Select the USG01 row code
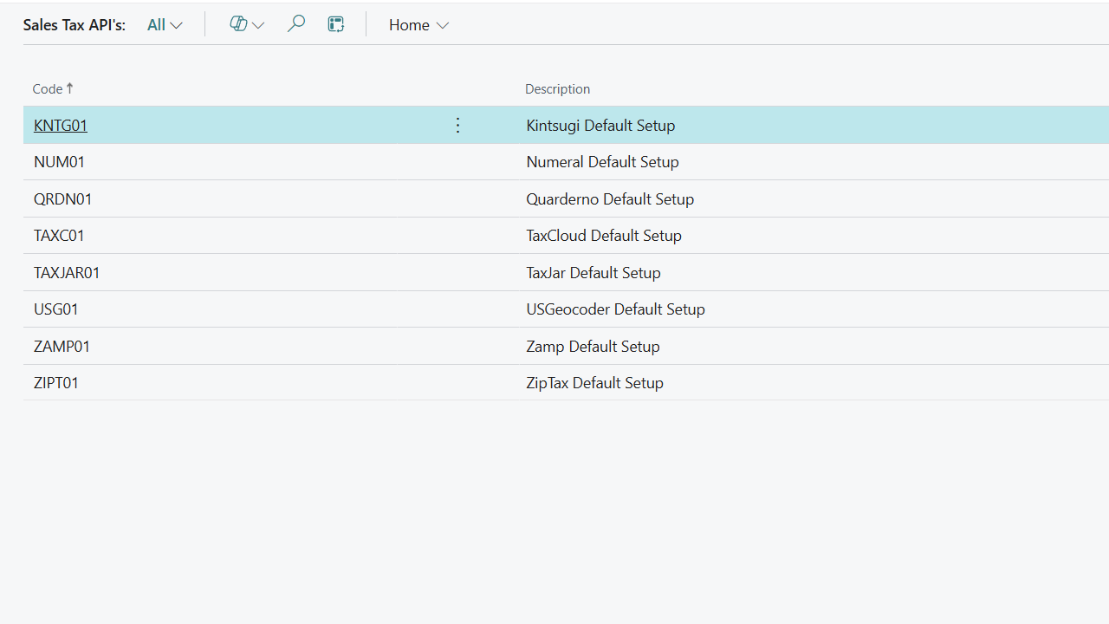This screenshot has width=1109, height=624. tap(56, 309)
